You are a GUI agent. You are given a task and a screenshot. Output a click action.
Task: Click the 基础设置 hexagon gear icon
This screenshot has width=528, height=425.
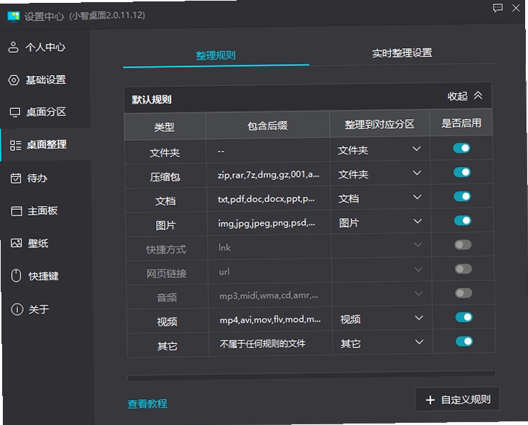(x=14, y=80)
